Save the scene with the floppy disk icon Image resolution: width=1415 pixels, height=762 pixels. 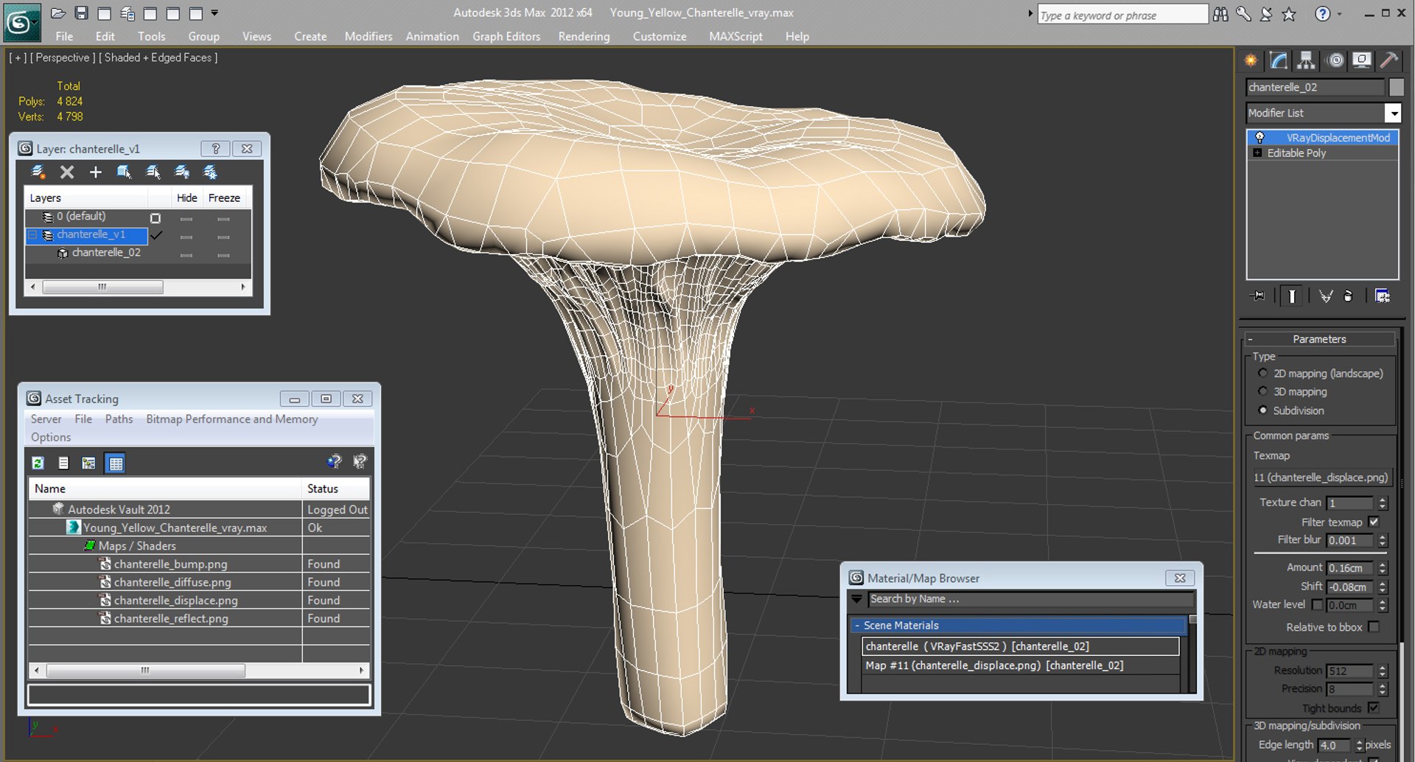tap(81, 13)
